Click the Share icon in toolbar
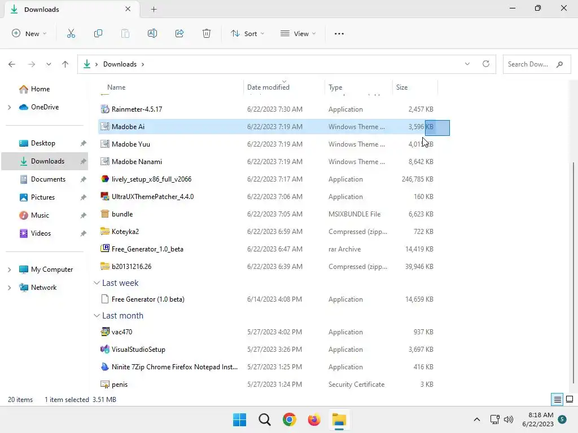Screen dimensions: 578x433 pos(179,33)
